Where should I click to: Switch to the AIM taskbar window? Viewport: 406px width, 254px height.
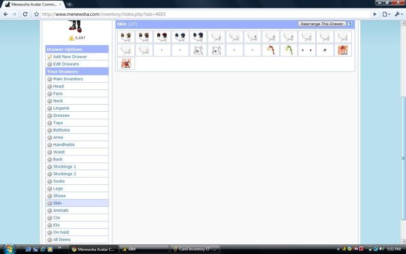[x=145, y=249]
